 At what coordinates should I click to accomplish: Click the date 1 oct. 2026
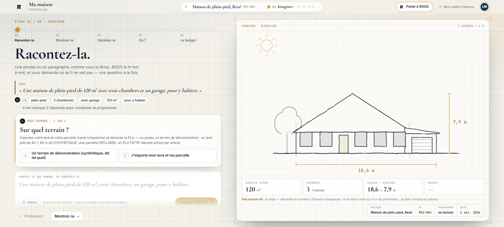click(x=470, y=212)
